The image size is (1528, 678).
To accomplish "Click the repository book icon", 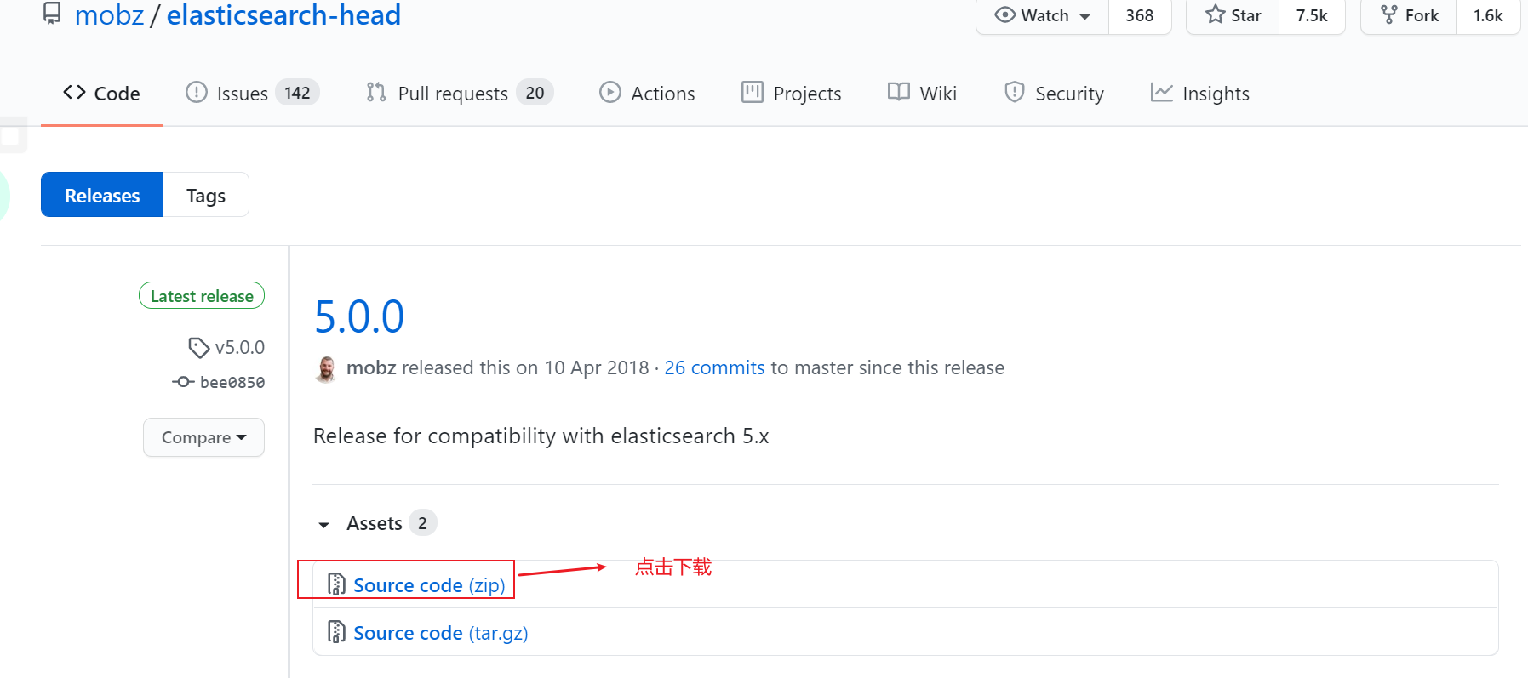I will click(52, 13).
